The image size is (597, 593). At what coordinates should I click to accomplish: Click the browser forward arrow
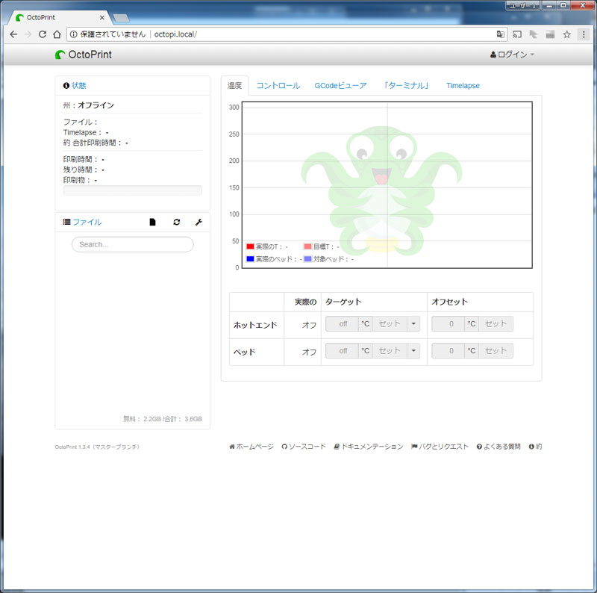tap(28, 34)
